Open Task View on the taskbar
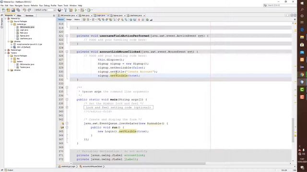Screen dimensions: 307x172 (302, 22)
